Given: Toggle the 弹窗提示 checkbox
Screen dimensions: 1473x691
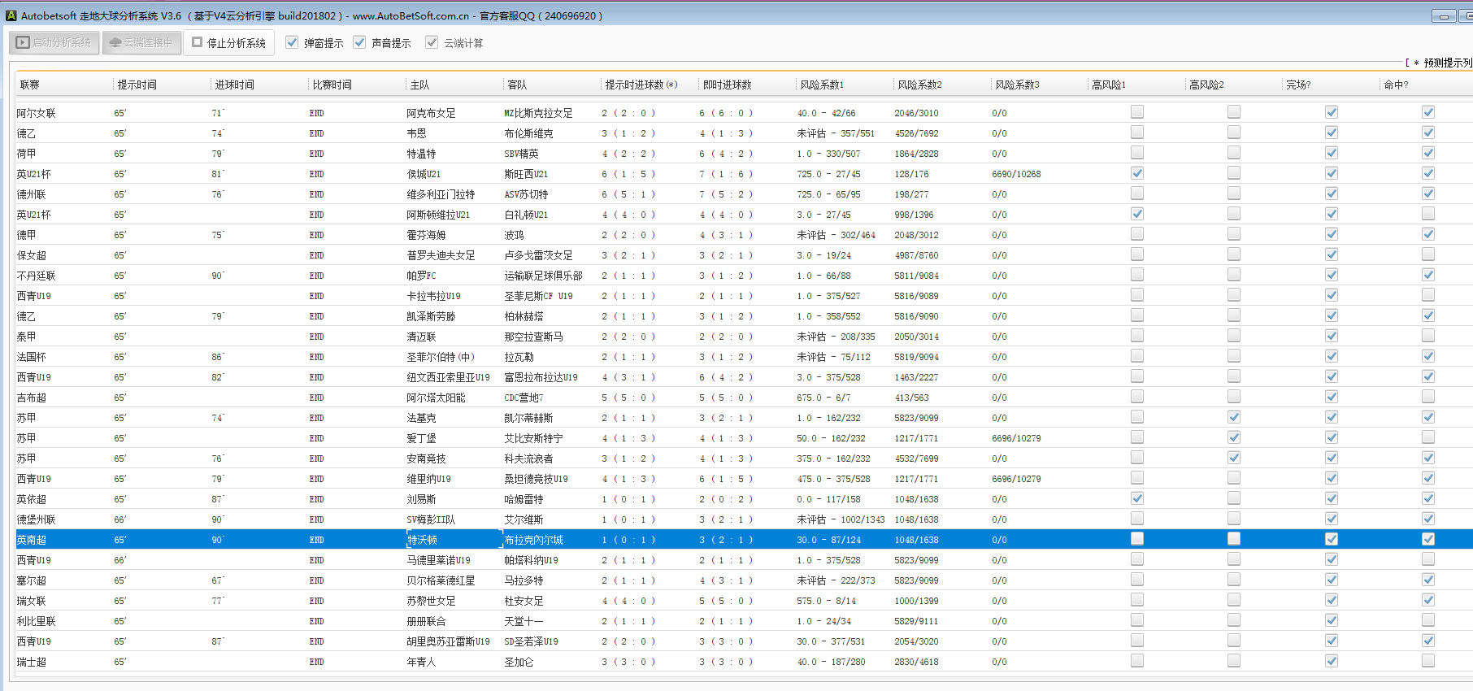Looking at the screenshot, I should point(292,42).
